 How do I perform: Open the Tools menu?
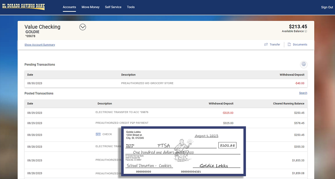[x=131, y=7]
